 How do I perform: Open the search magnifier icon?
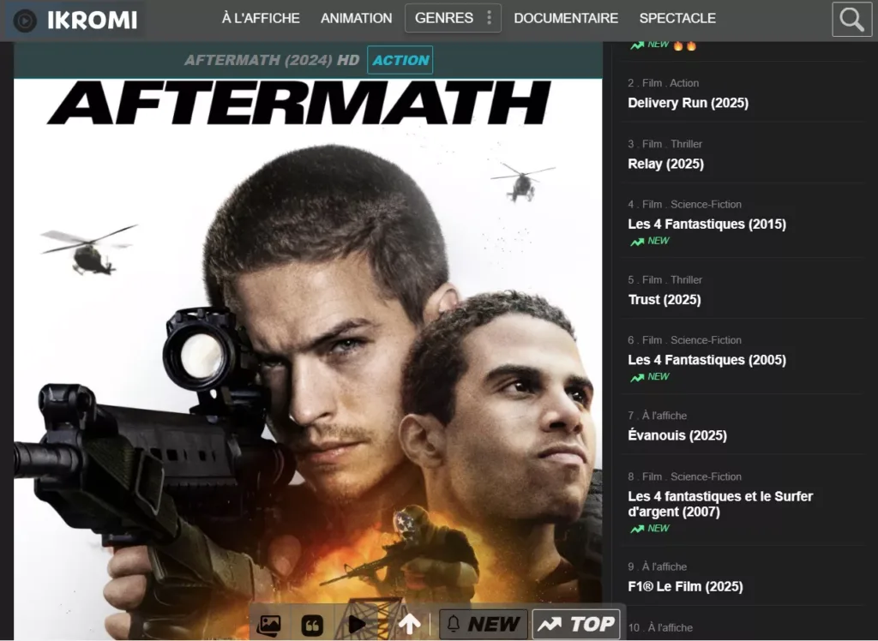[851, 19]
